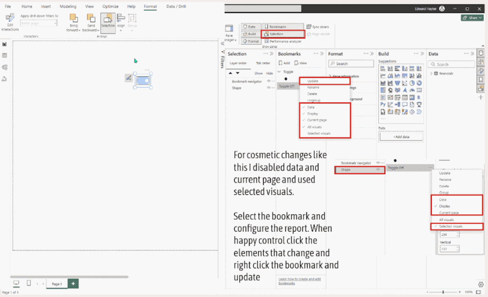Click the Performance analyzer pane button
488x297 pixels.
click(283, 41)
